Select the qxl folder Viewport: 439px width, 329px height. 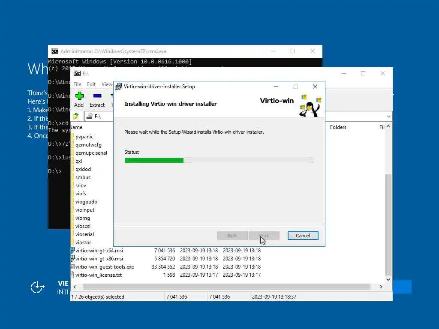click(x=78, y=161)
